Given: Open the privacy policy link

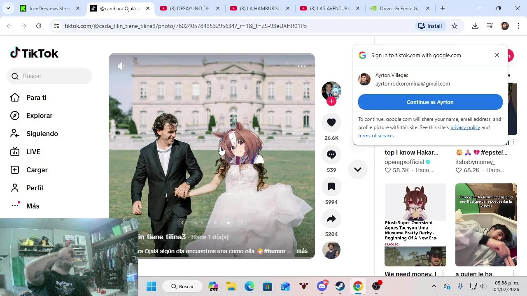Looking at the screenshot, I should [x=465, y=127].
